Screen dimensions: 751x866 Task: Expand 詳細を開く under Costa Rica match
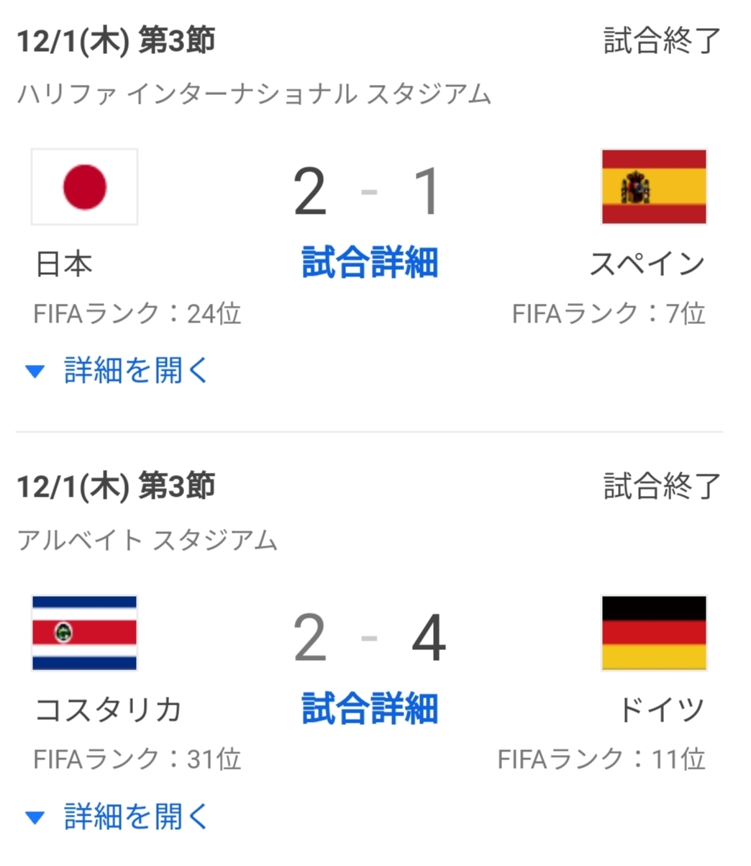pos(136,816)
